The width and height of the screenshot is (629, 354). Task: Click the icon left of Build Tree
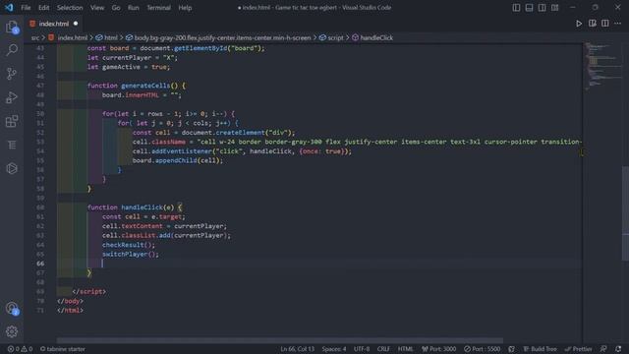[x=511, y=349]
